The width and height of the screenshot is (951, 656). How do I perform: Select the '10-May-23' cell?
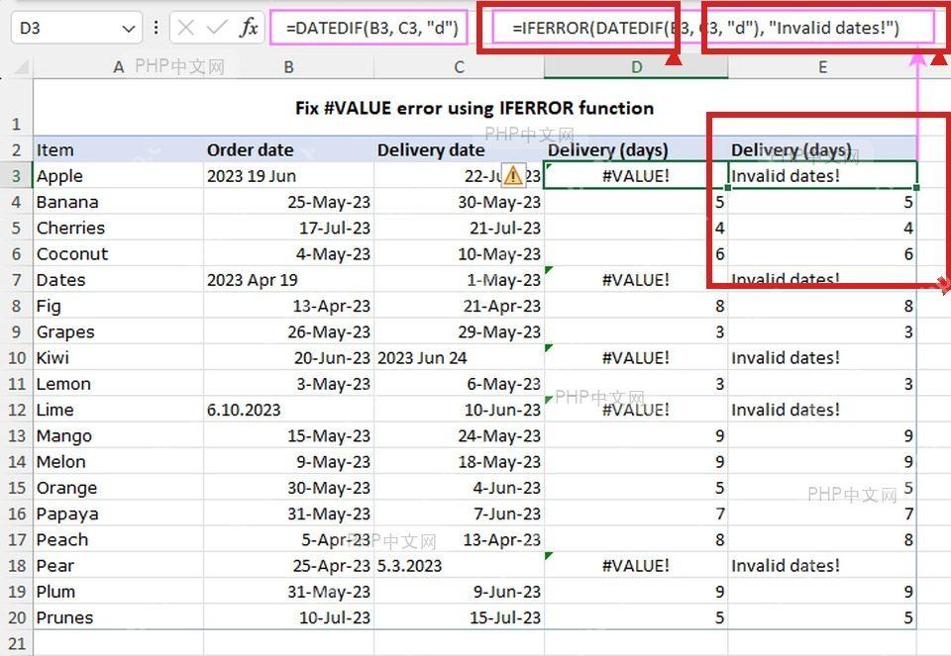pos(459,254)
